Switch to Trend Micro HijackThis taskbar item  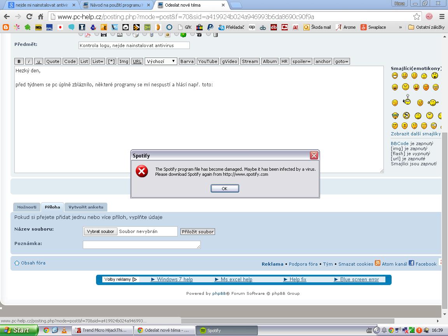coord(102,330)
